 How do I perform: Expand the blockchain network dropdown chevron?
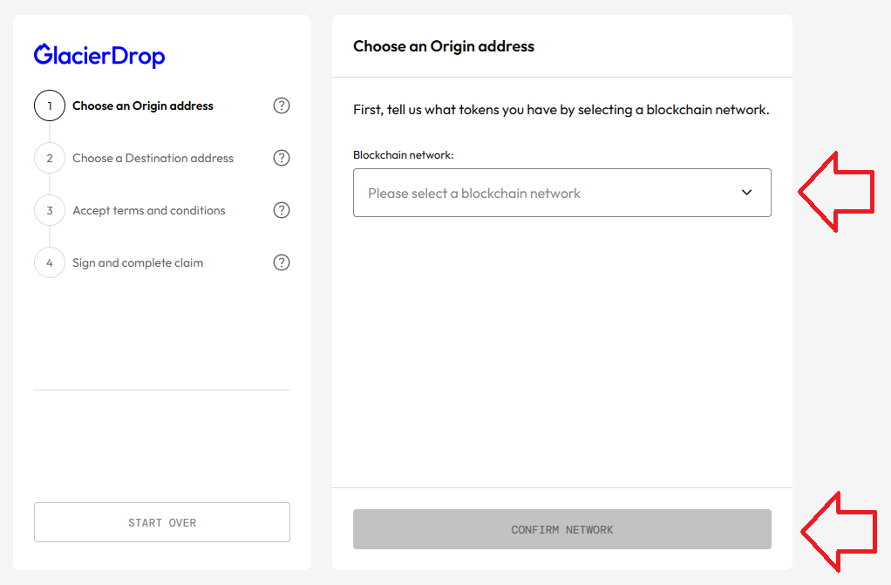(x=746, y=193)
